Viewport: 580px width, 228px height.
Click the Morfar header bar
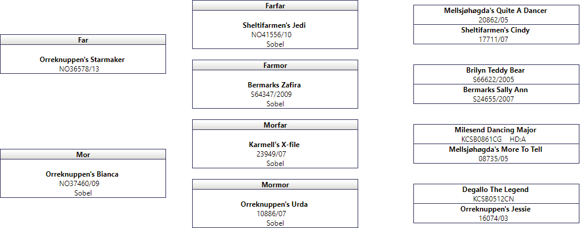(x=275, y=125)
